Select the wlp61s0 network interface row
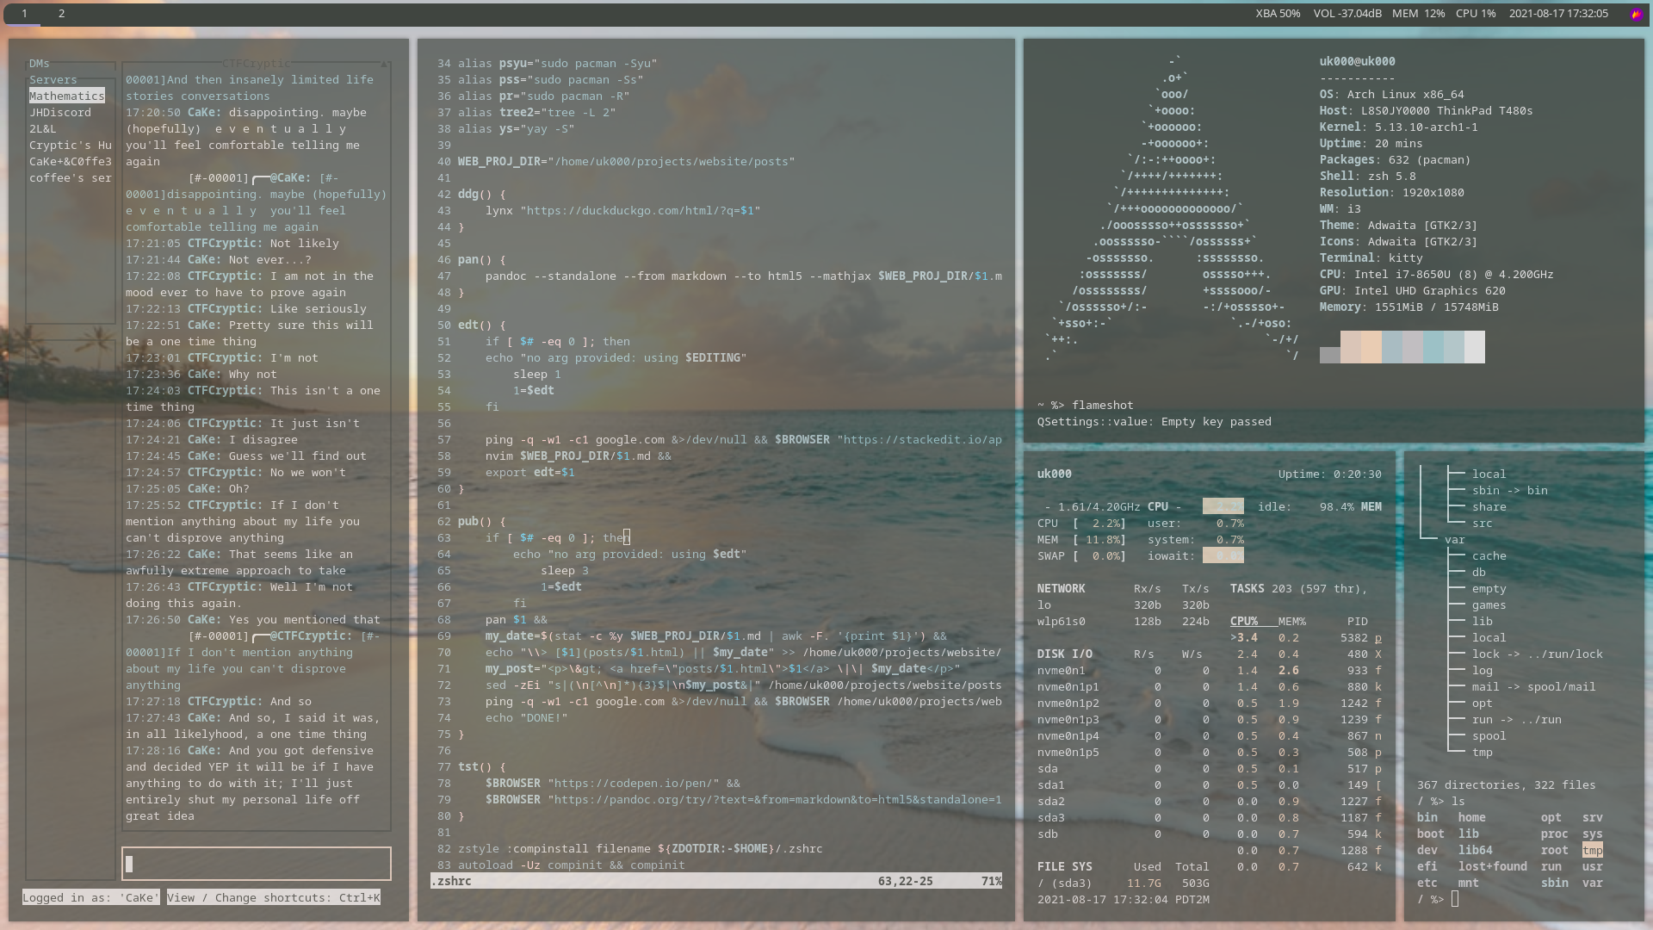 point(1124,622)
